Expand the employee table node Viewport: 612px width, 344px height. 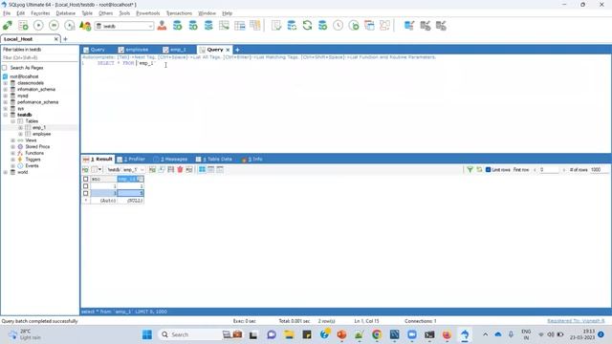pyautogui.click(x=20, y=134)
